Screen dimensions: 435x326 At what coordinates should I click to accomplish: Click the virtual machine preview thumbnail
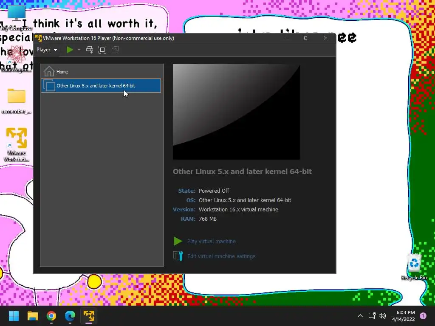tap(236, 112)
